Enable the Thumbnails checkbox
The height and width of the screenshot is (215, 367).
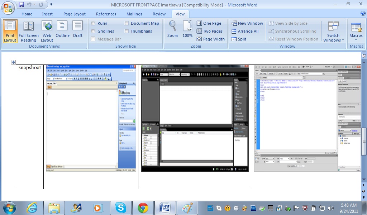(127, 31)
